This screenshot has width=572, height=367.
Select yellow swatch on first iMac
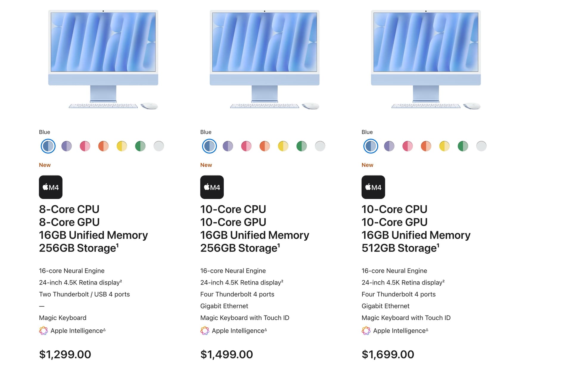122,146
